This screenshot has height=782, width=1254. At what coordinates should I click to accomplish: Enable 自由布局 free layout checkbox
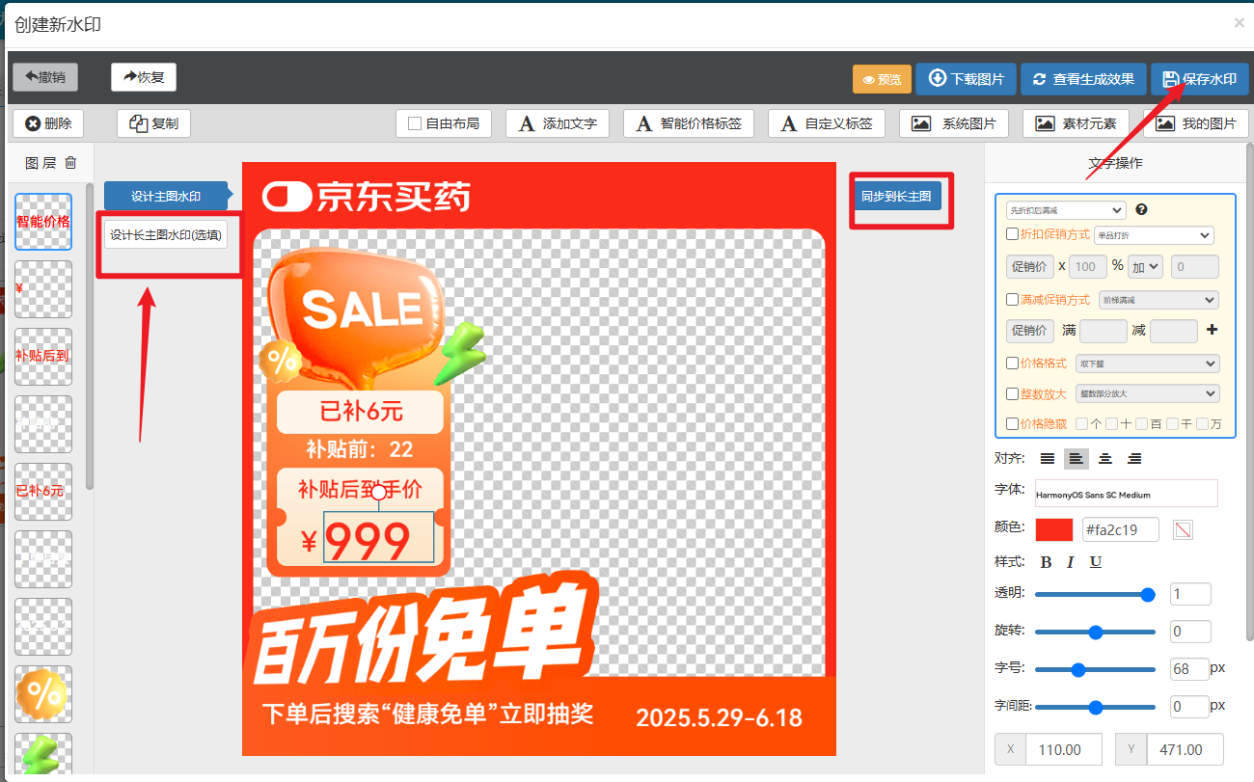coord(415,123)
